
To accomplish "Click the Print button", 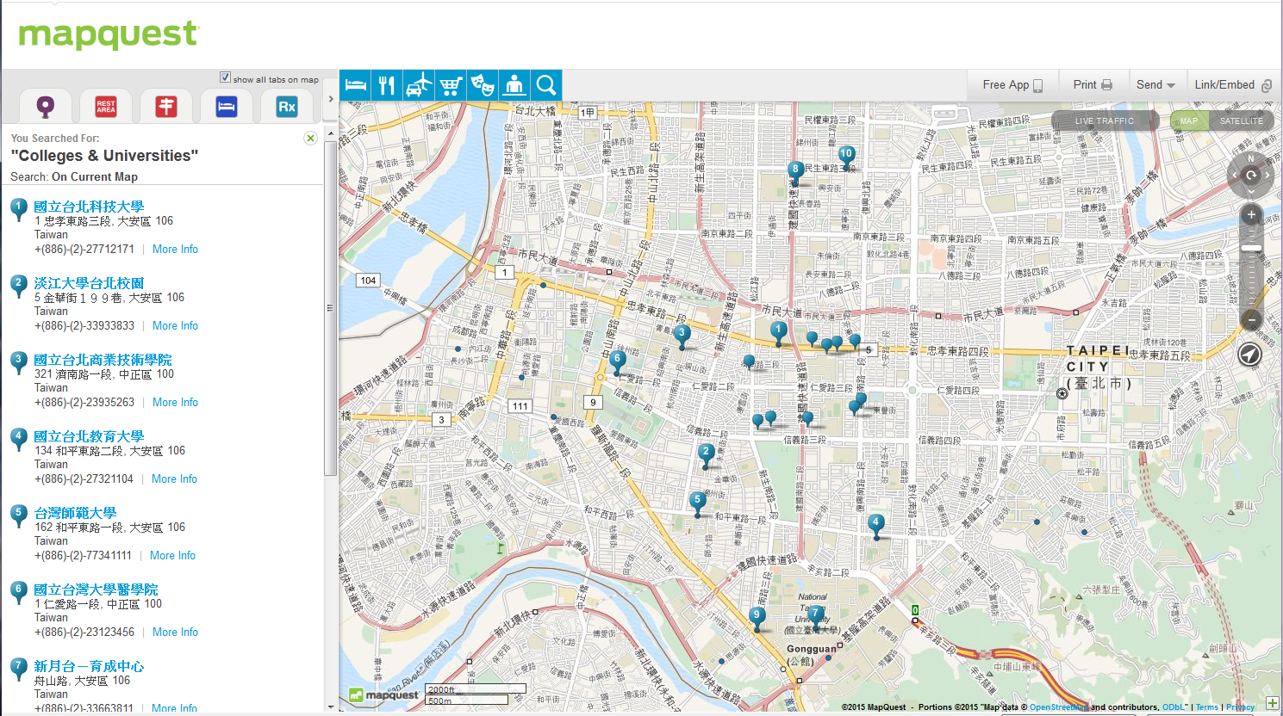I will coord(1093,84).
